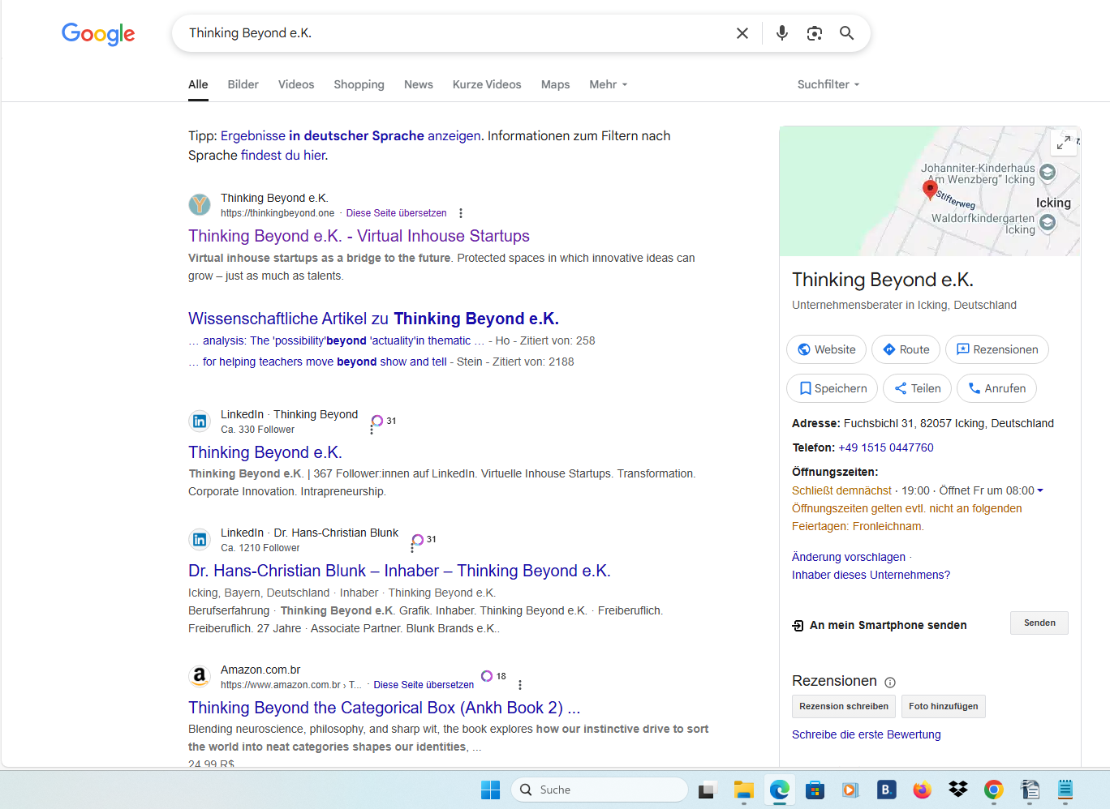Click 'Ergebnisse in deutscher Sprache anzeigen' link
1110x809 pixels.
[351, 135]
